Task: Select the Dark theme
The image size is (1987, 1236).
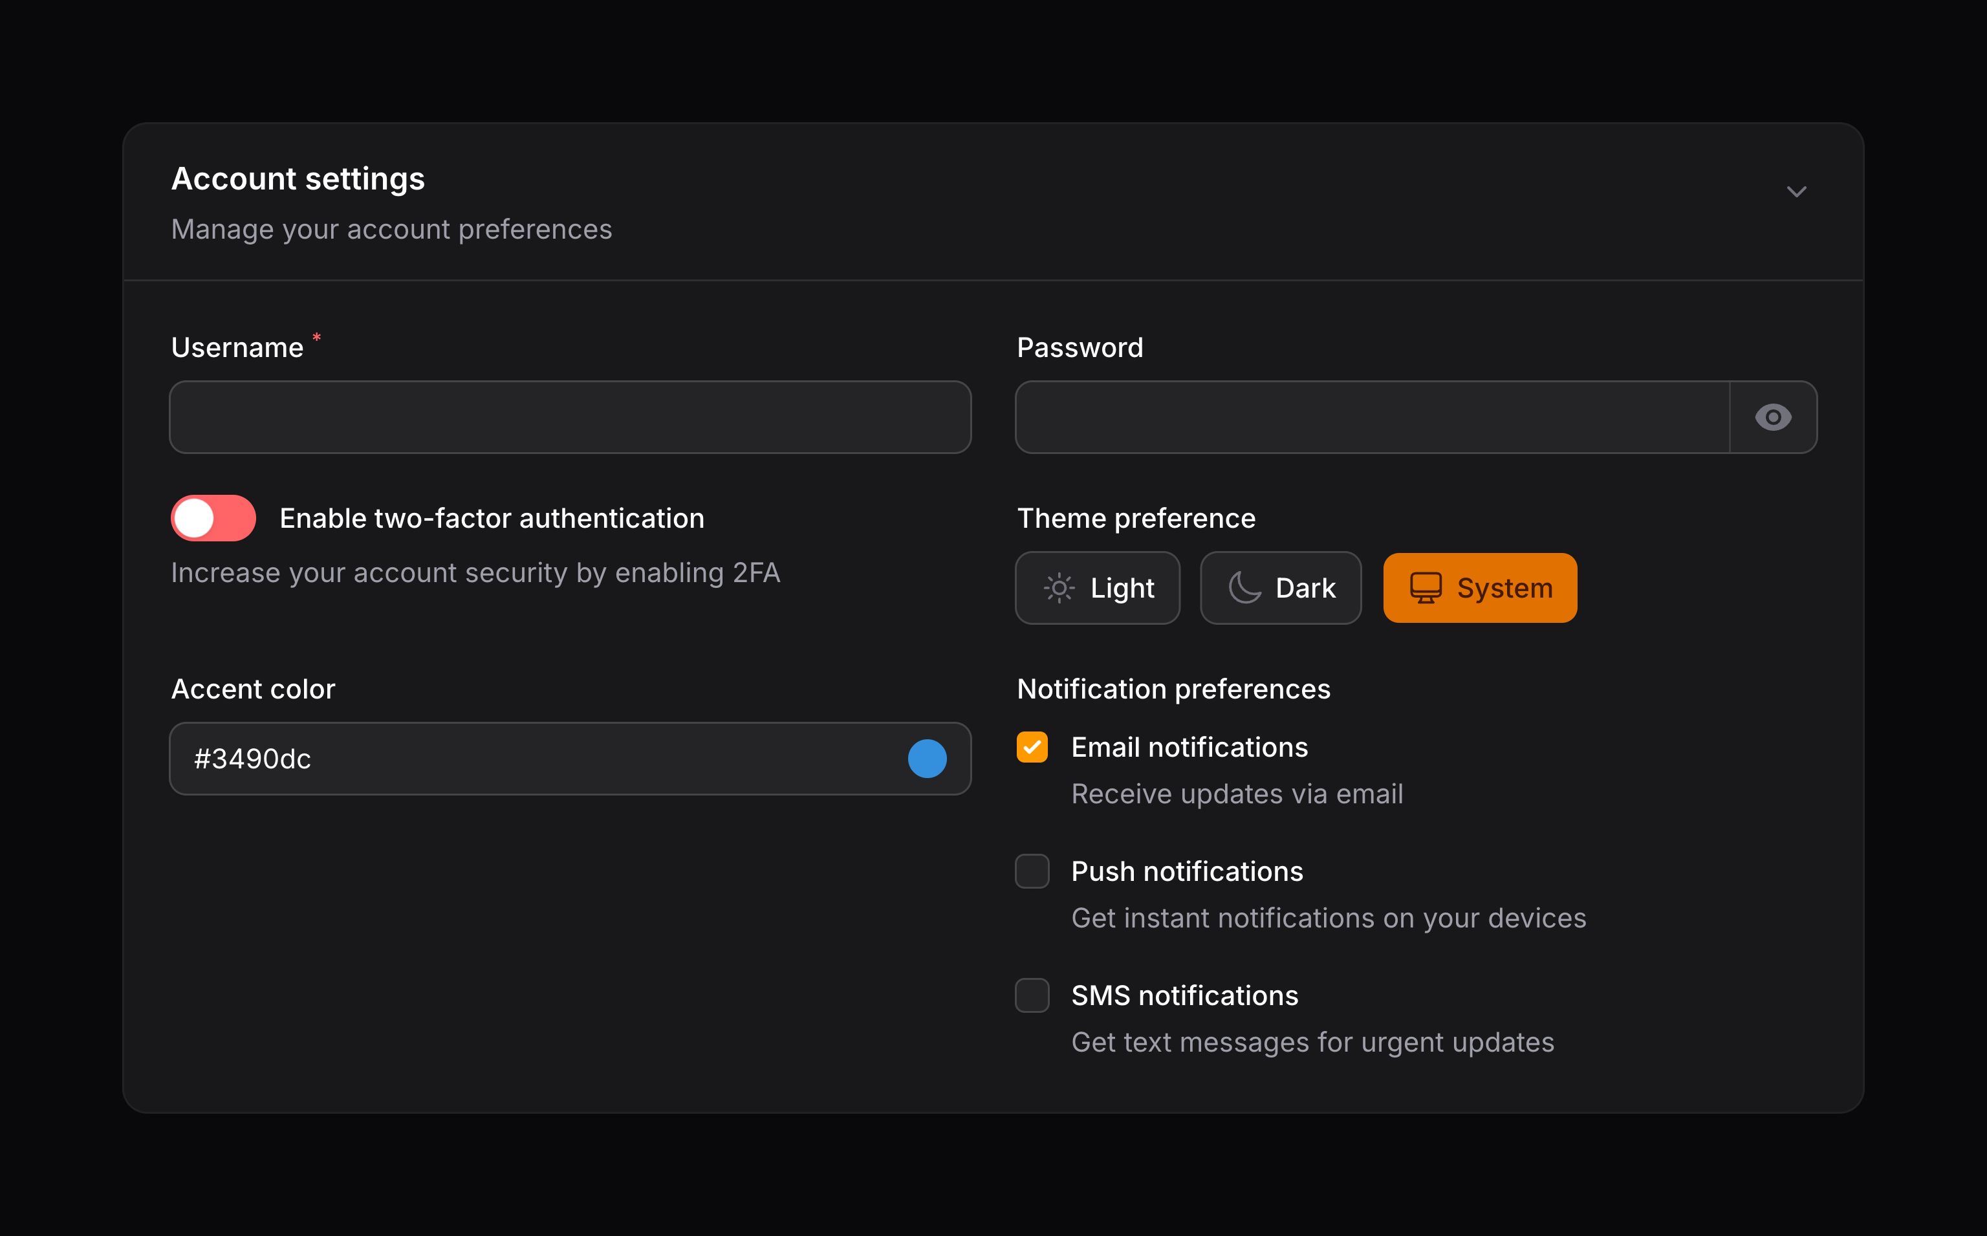Action: tap(1280, 588)
